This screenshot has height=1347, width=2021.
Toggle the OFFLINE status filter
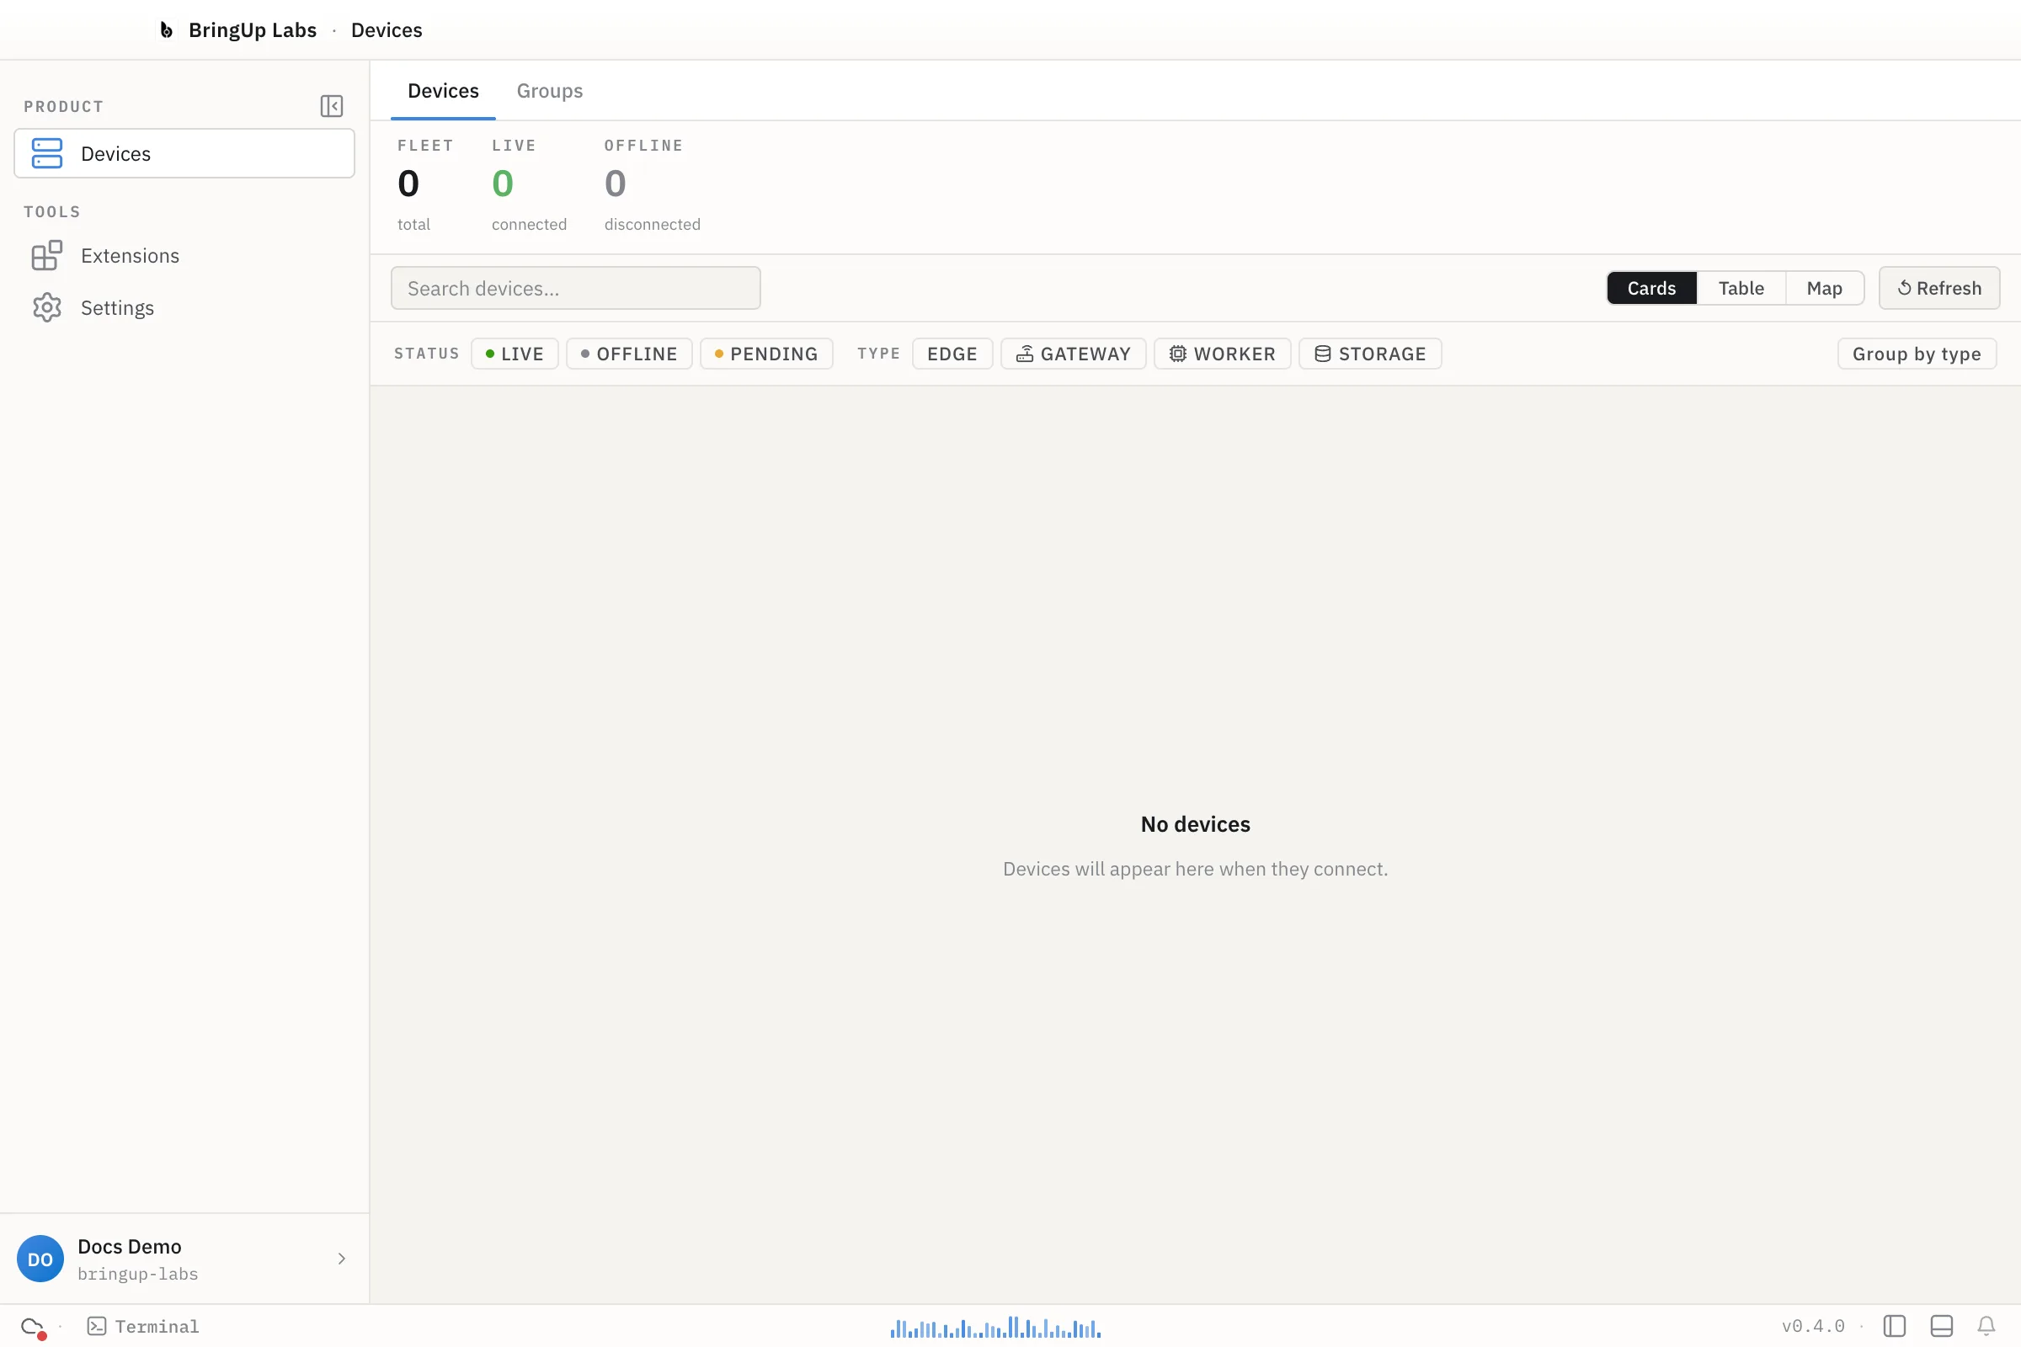tap(629, 354)
